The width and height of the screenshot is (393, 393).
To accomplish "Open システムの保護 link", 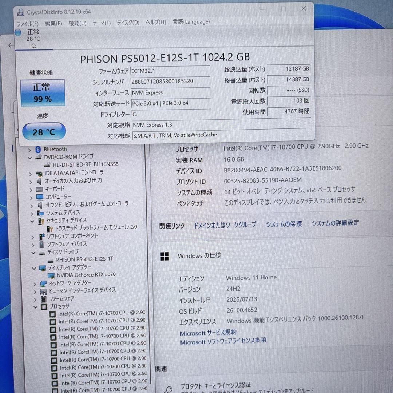I will (x=284, y=224).
